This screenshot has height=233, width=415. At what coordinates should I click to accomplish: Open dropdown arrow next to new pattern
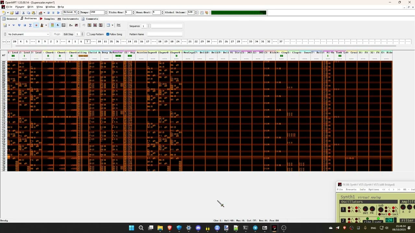pos(9,25)
